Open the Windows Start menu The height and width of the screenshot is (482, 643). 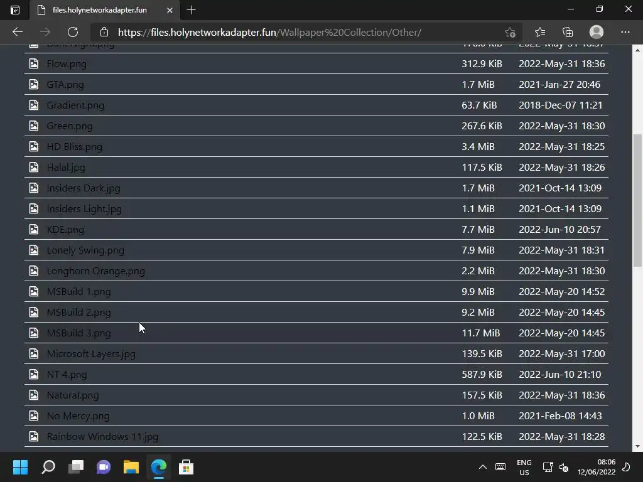tap(20, 467)
